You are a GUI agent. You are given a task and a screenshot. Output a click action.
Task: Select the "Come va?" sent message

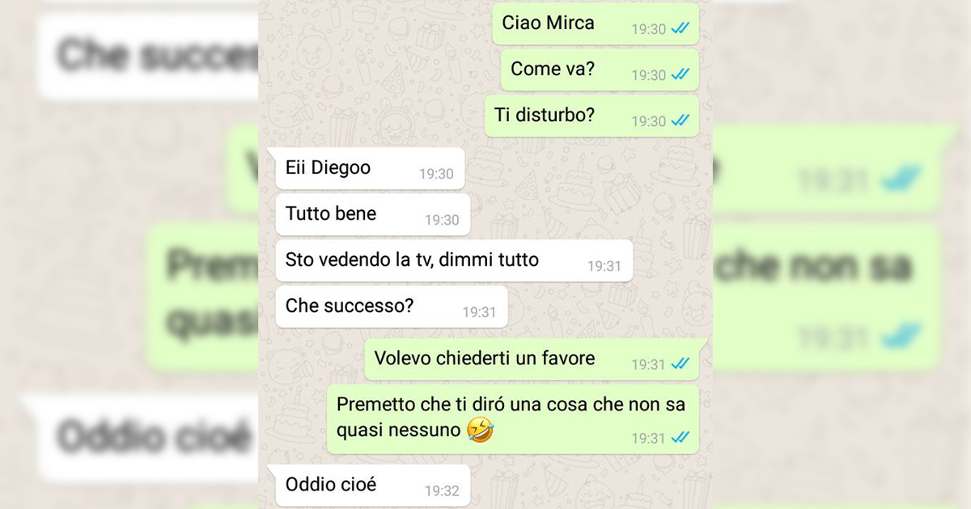coord(600,70)
